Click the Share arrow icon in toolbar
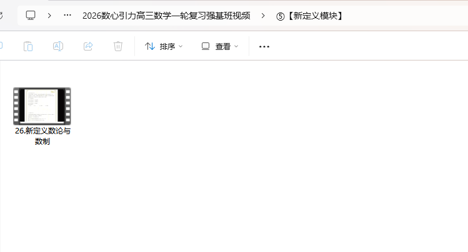The height and width of the screenshot is (252, 468). coord(88,46)
